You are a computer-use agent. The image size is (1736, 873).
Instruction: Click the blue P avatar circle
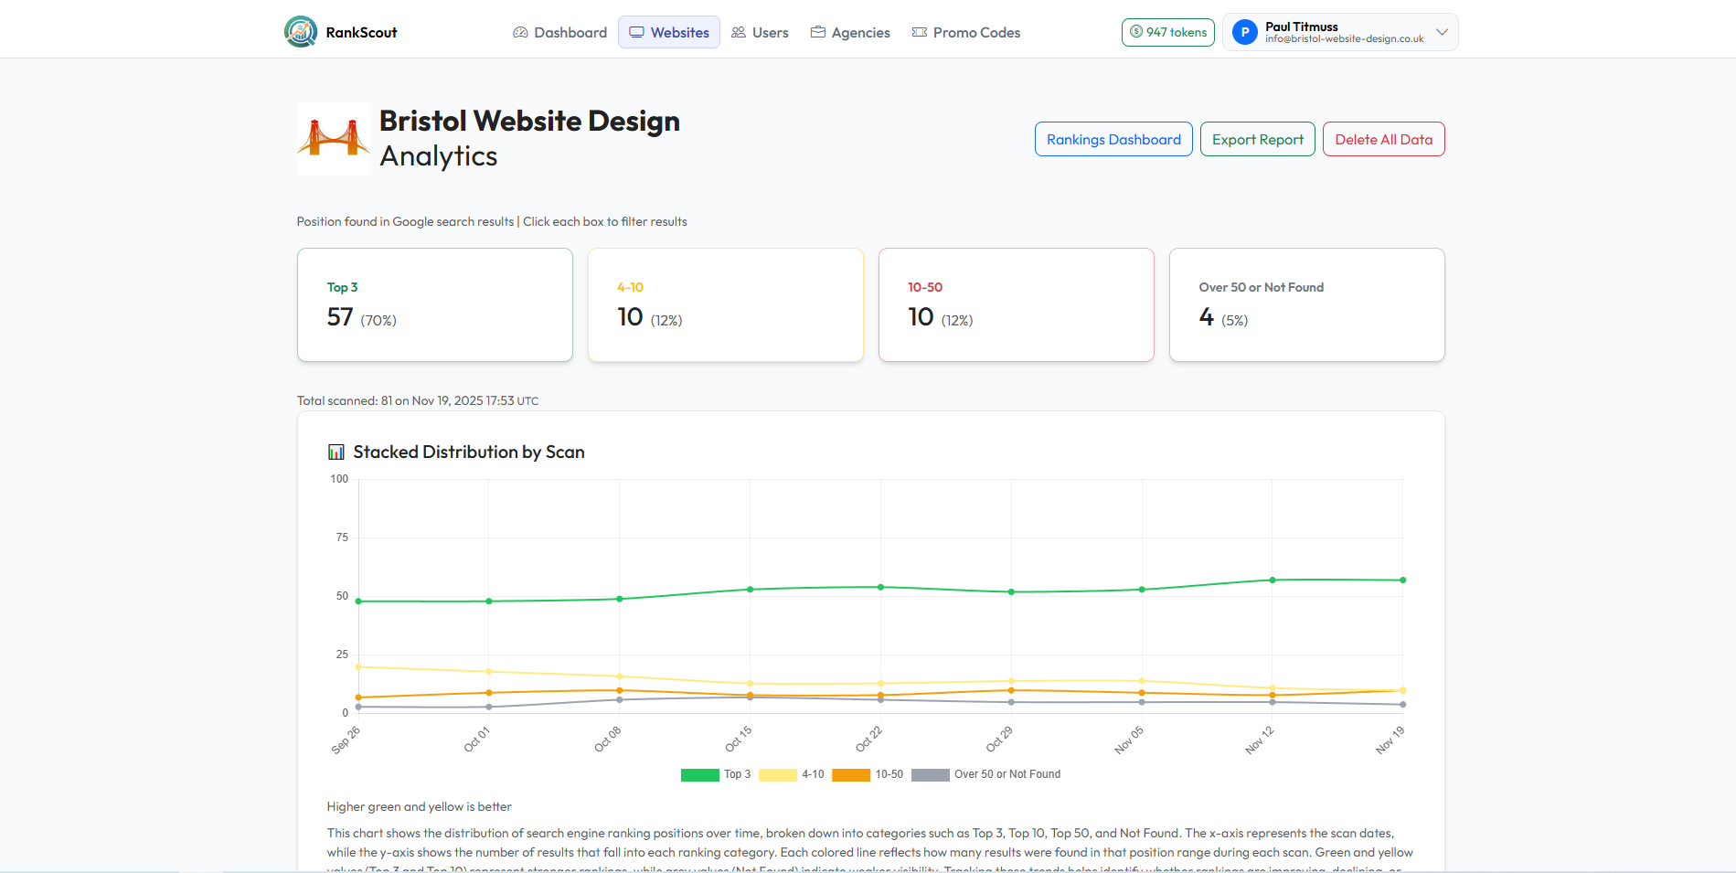click(1244, 32)
